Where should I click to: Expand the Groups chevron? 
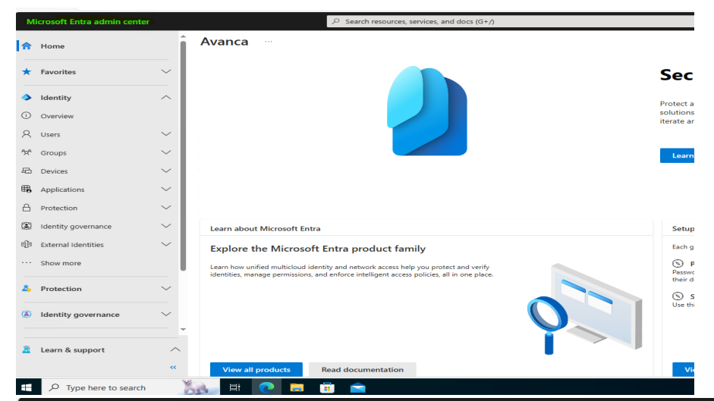pyautogui.click(x=165, y=152)
